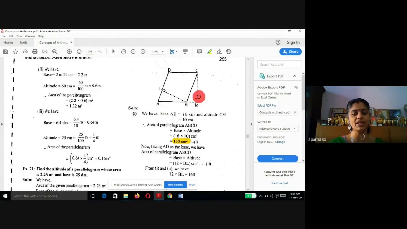
Task: Click Stop sharing button
Action: pos(176,185)
